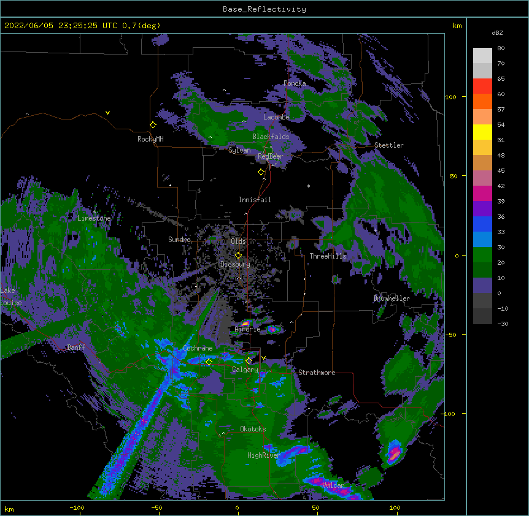Screen dimensions: 529x516
Task: Click the km unit label at top-right
Action: tap(457, 26)
